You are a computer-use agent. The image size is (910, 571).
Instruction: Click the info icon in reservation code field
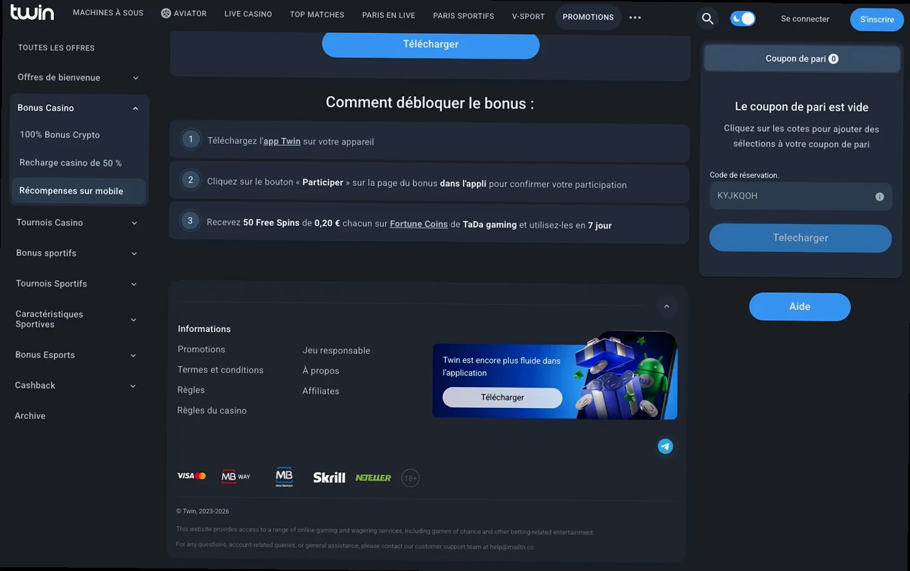click(x=880, y=197)
